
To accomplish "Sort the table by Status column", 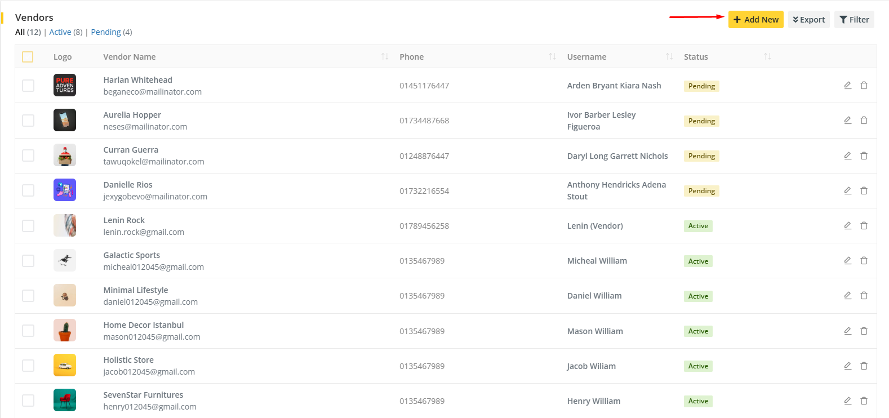I will (x=767, y=57).
